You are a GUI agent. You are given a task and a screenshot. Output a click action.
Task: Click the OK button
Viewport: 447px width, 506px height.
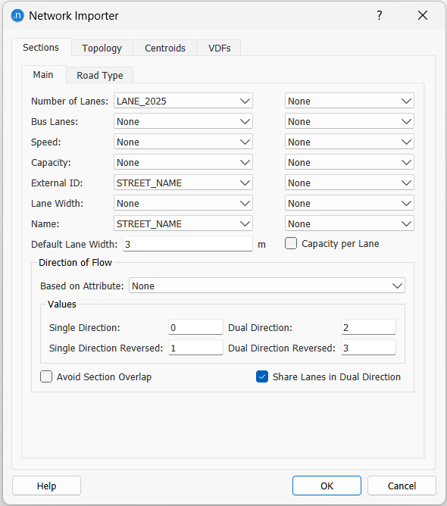pos(327,486)
